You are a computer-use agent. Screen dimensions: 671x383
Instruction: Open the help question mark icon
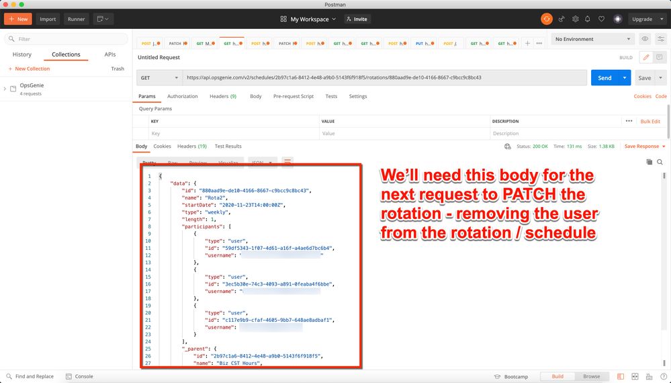coord(664,376)
